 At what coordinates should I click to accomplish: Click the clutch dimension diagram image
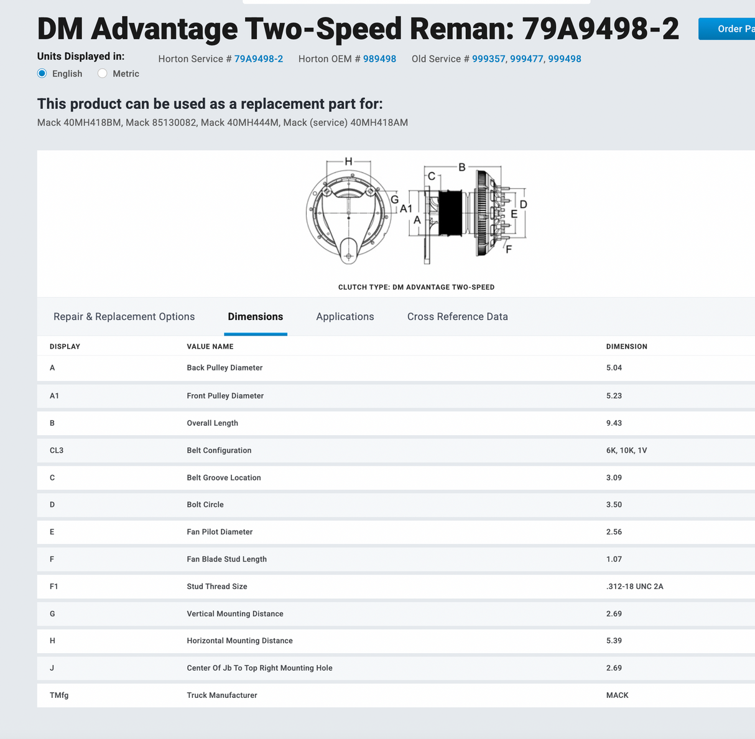point(417,212)
